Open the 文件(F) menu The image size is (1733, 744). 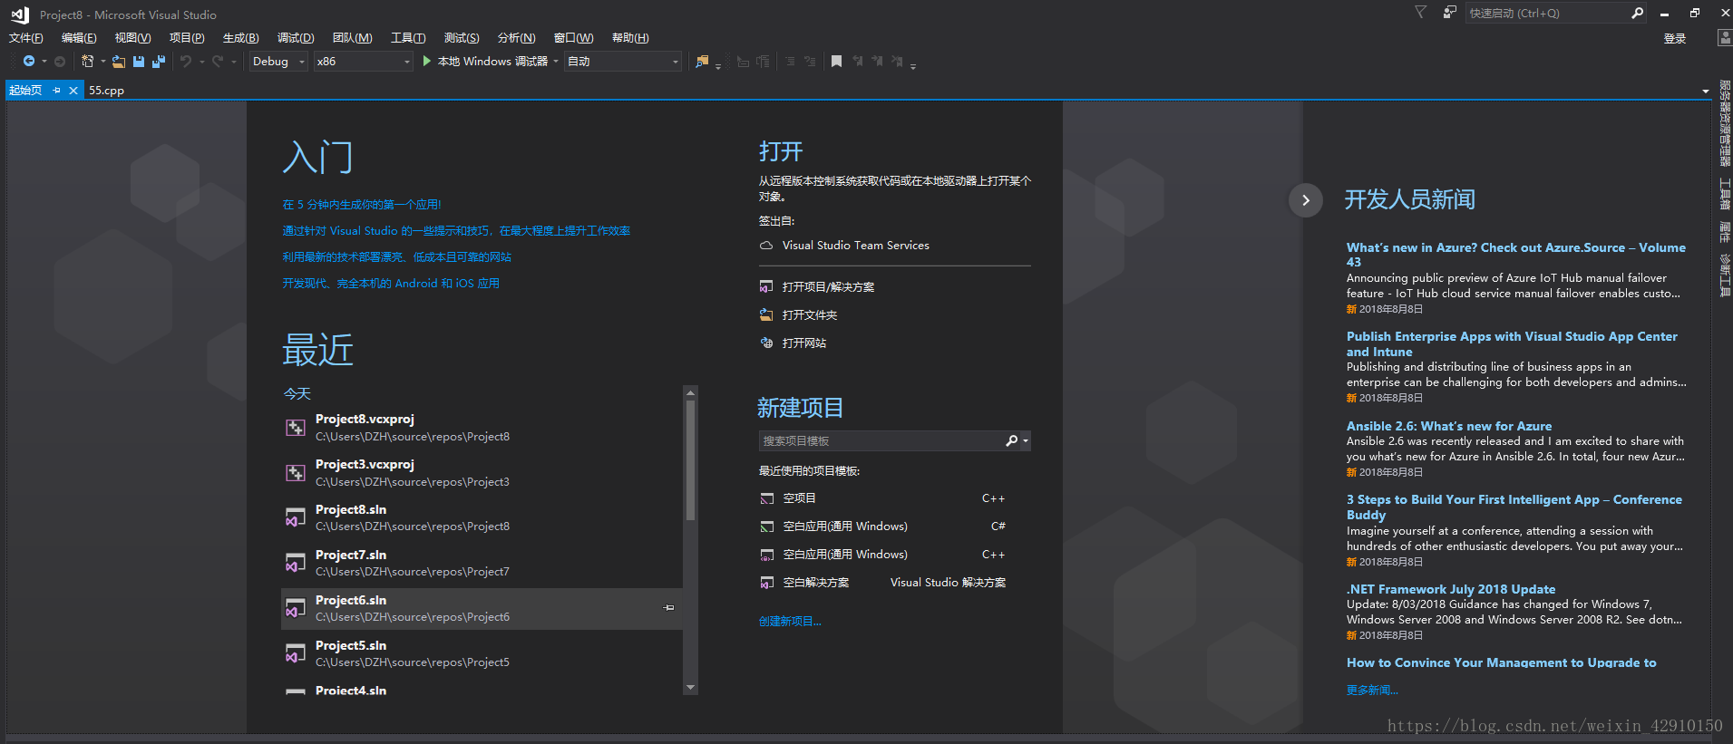pyautogui.click(x=26, y=38)
